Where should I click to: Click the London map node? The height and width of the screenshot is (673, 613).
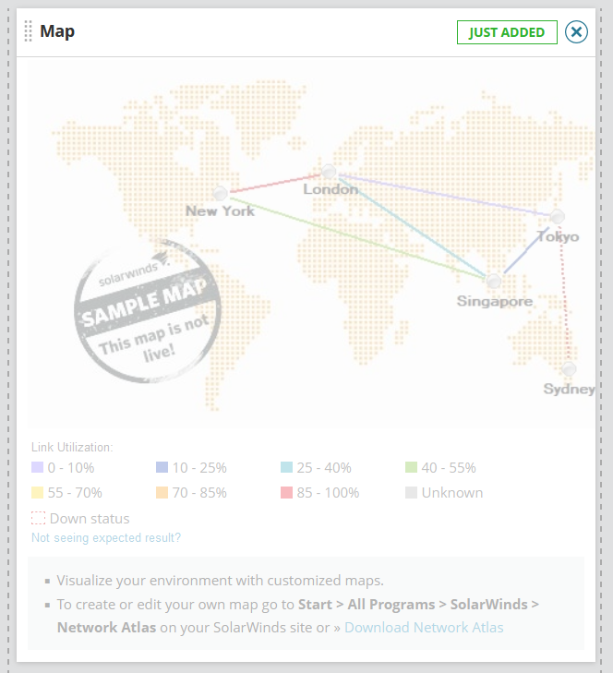coord(329,172)
